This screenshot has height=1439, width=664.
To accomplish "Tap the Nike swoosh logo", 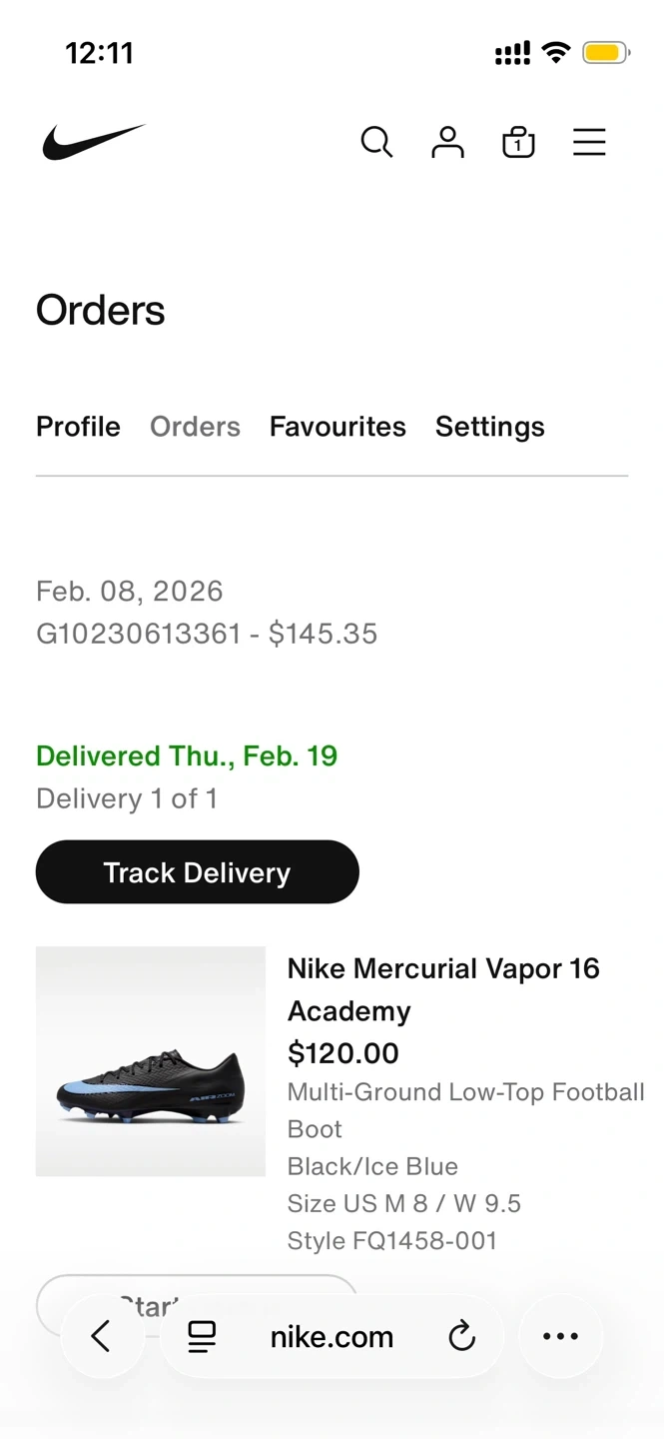I will coord(94,142).
